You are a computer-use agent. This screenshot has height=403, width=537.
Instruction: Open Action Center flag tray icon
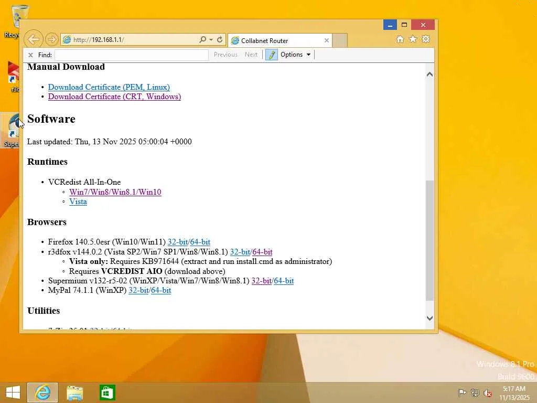click(462, 393)
